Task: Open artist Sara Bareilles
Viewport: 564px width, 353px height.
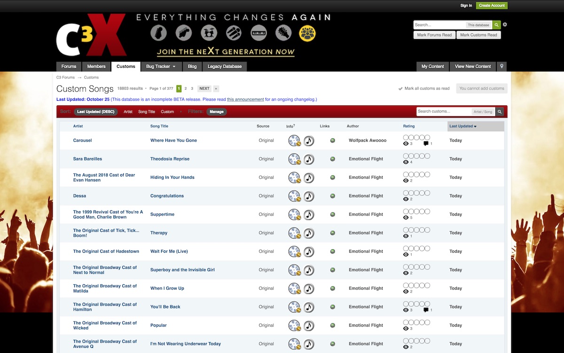Action: (87, 159)
